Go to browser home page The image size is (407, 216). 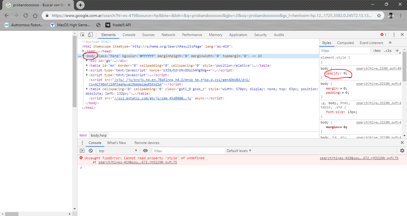35,15
